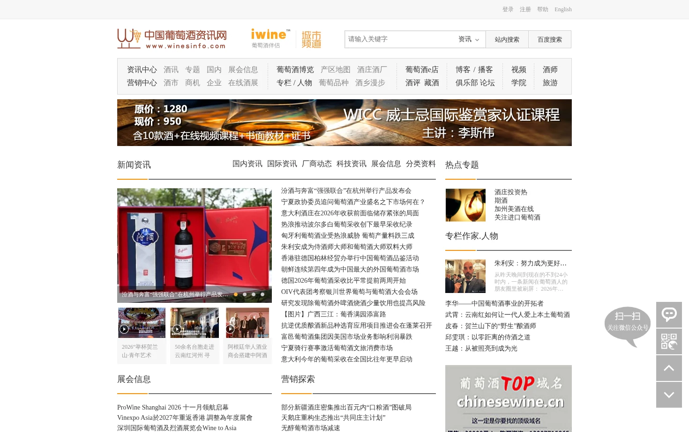Open 天鹅庄重构生态推出"共同庄主计划"
Viewport: 689px width, 432px height.
tap(333, 418)
